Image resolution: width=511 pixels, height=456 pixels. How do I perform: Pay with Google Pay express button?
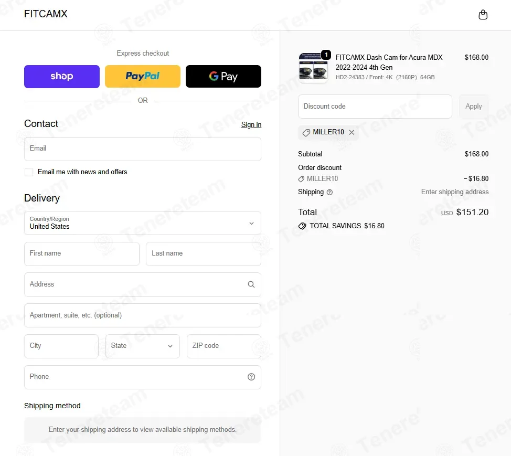tap(223, 76)
